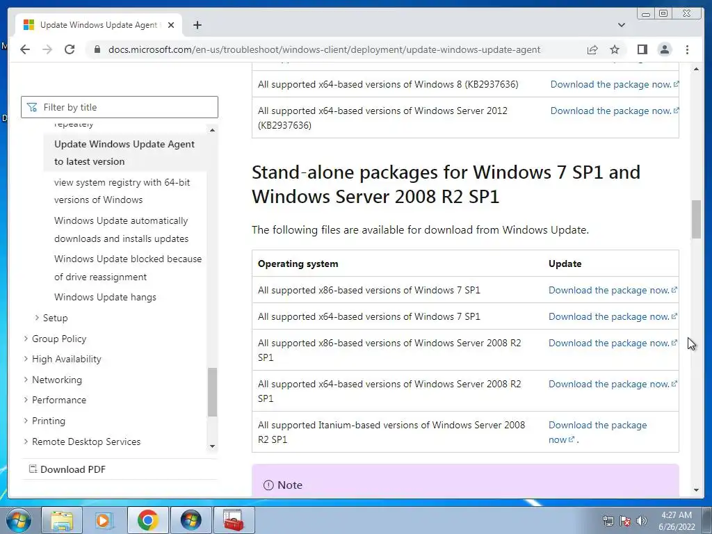Click the Stand-alone packages for Windows 7 heading
The height and width of the screenshot is (534, 712).
click(446, 184)
